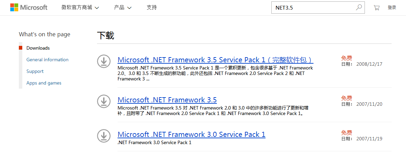Click 免费 label for .NET Framework 3.5
Image resolution: width=406 pixels, height=153 pixels.
point(346,98)
